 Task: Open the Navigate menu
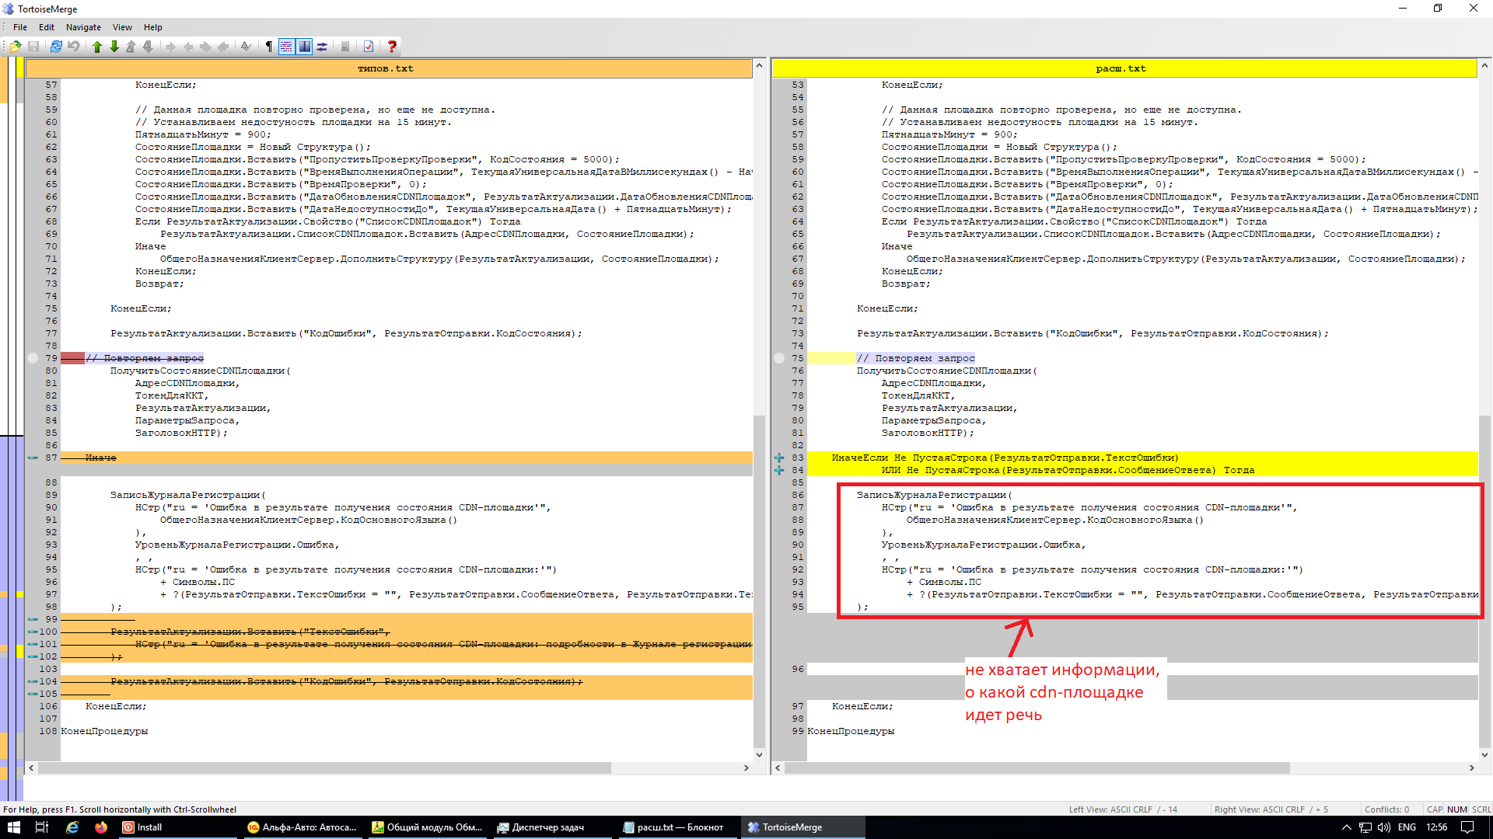coord(83,27)
